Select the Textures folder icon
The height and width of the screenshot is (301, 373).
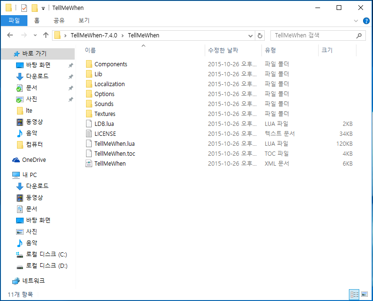(89, 114)
